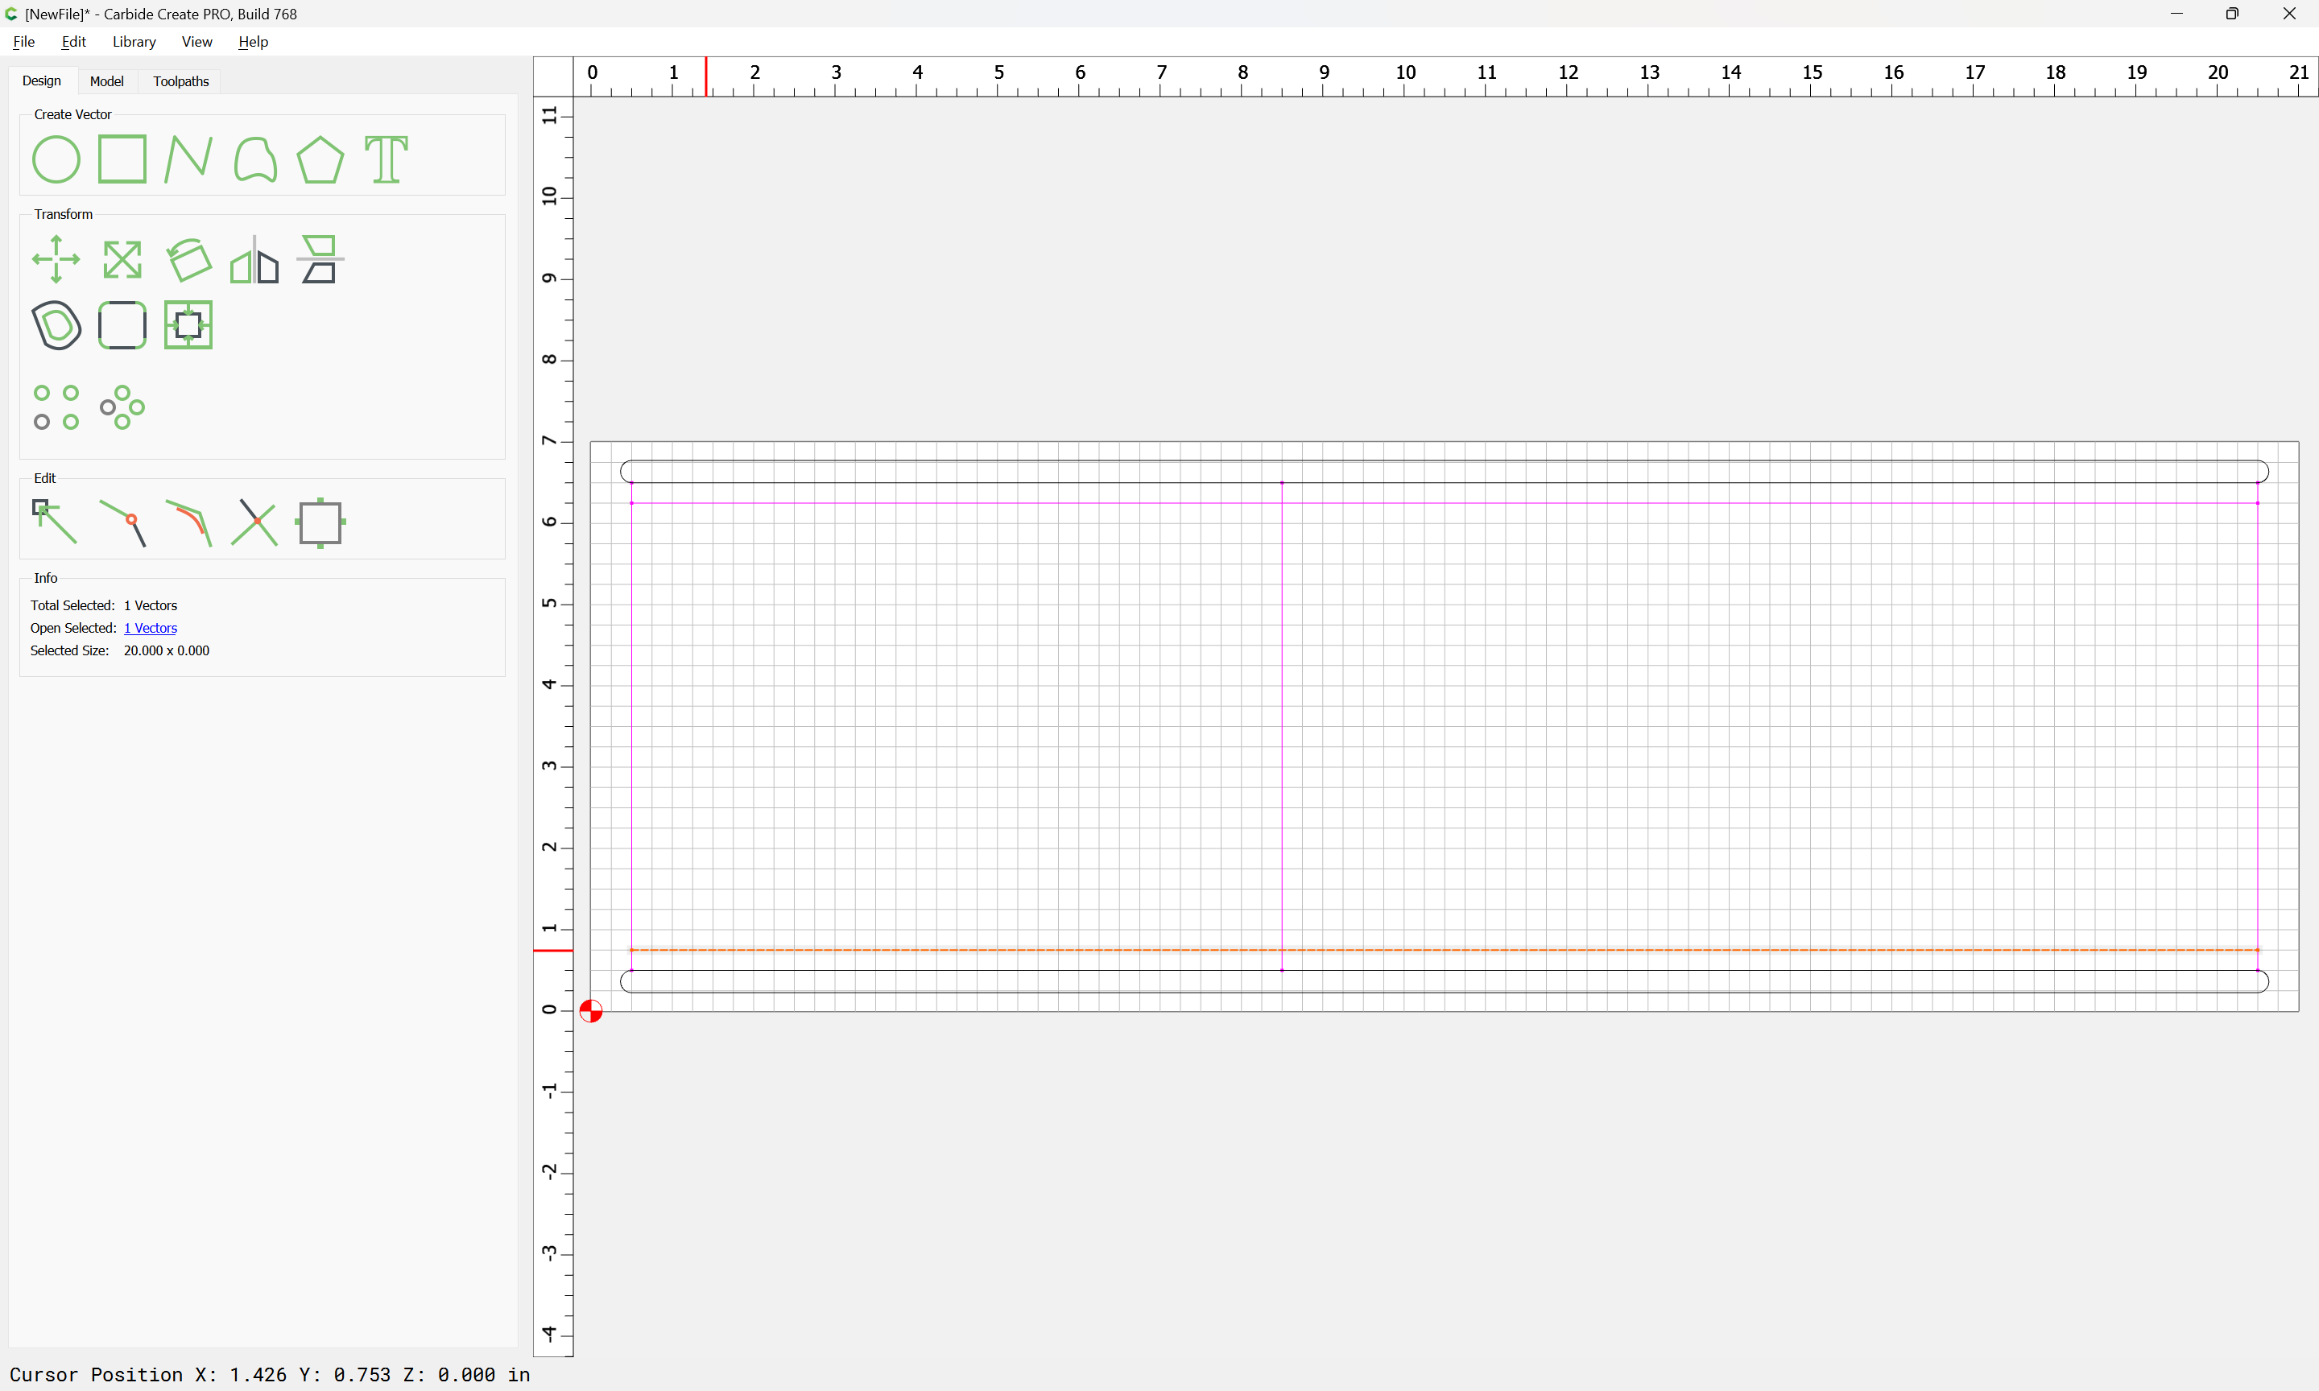Pick the Curve drawing tool
2319x1391 pixels.
click(255, 159)
